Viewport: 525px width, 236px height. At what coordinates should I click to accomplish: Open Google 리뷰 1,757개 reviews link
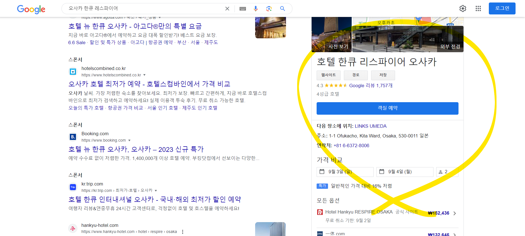tap(371, 86)
